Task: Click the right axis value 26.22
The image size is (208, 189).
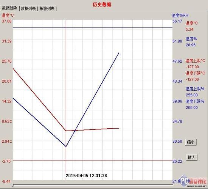Action: 177,161
